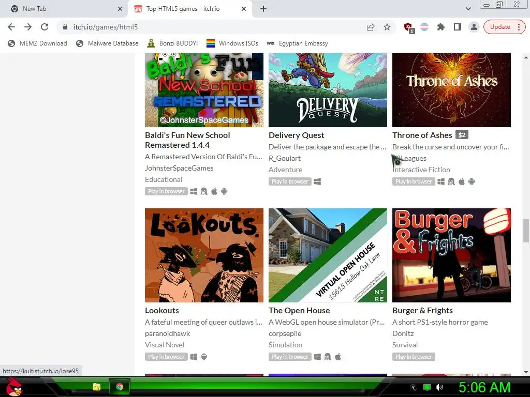Screen dimensions: 530x397
Task: Open the Malware Database bookmark
Action: [x=108, y=43]
